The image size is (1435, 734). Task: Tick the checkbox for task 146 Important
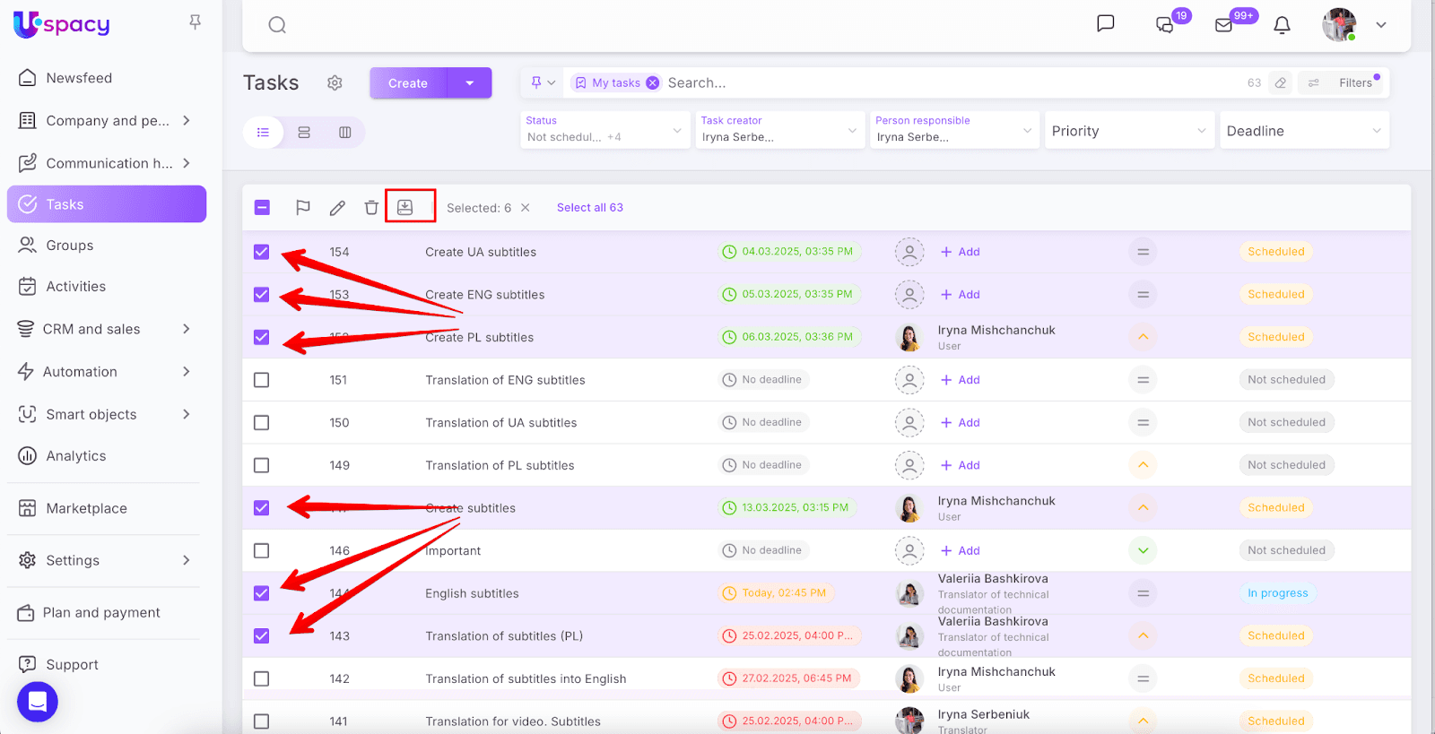click(262, 551)
